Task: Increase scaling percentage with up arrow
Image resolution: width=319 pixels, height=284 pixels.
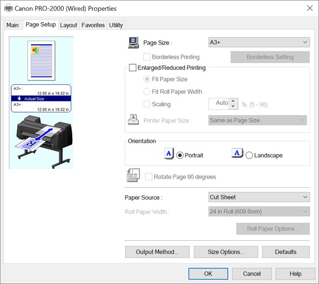Action: pos(233,101)
